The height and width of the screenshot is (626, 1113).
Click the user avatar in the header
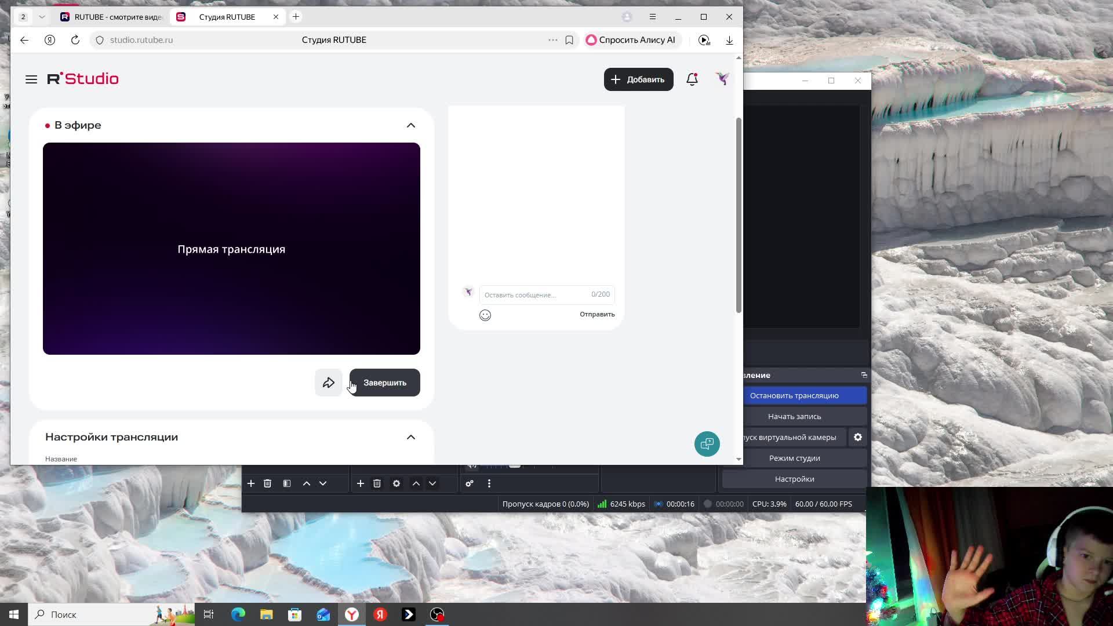coord(722,79)
